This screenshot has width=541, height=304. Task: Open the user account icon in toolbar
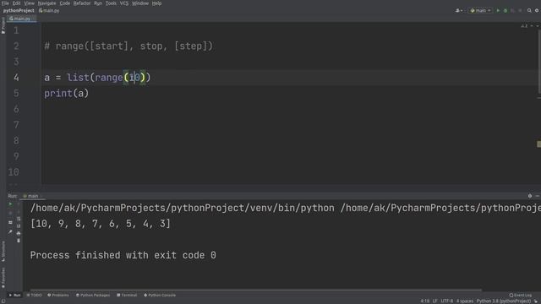point(459,11)
